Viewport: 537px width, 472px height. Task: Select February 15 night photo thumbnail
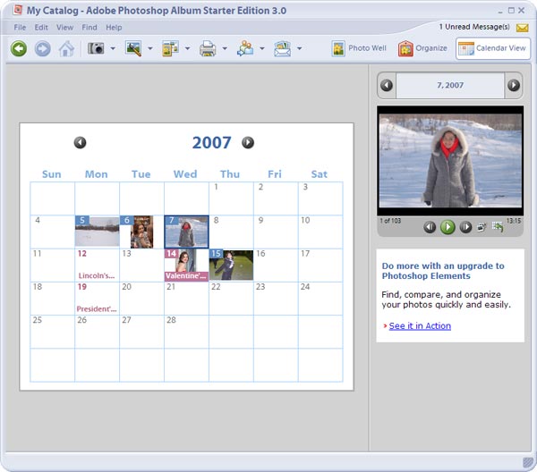tap(231, 265)
